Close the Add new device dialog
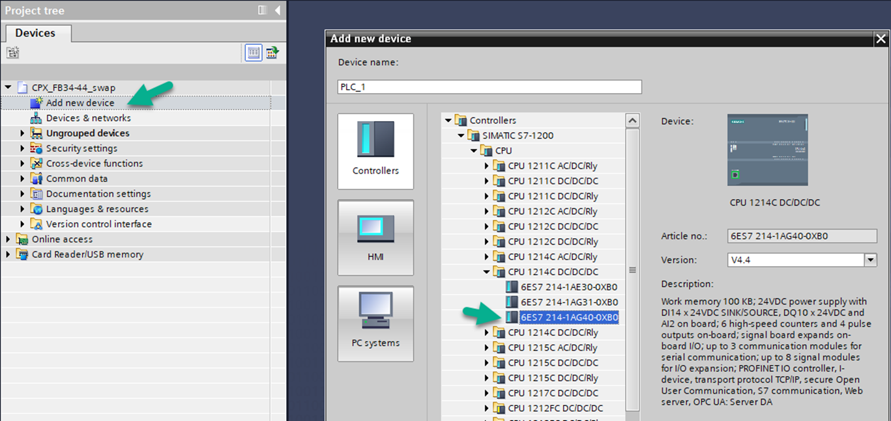Image resolution: width=891 pixels, height=421 pixels. [881, 39]
